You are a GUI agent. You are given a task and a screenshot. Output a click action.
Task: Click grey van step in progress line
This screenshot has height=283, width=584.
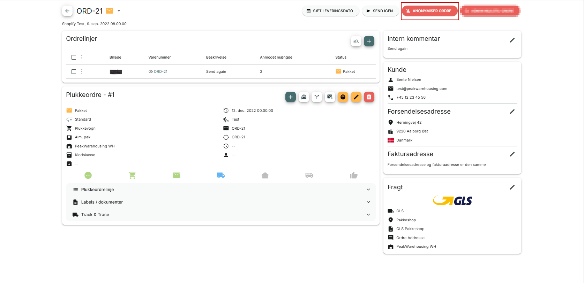[x=309, y=175]
